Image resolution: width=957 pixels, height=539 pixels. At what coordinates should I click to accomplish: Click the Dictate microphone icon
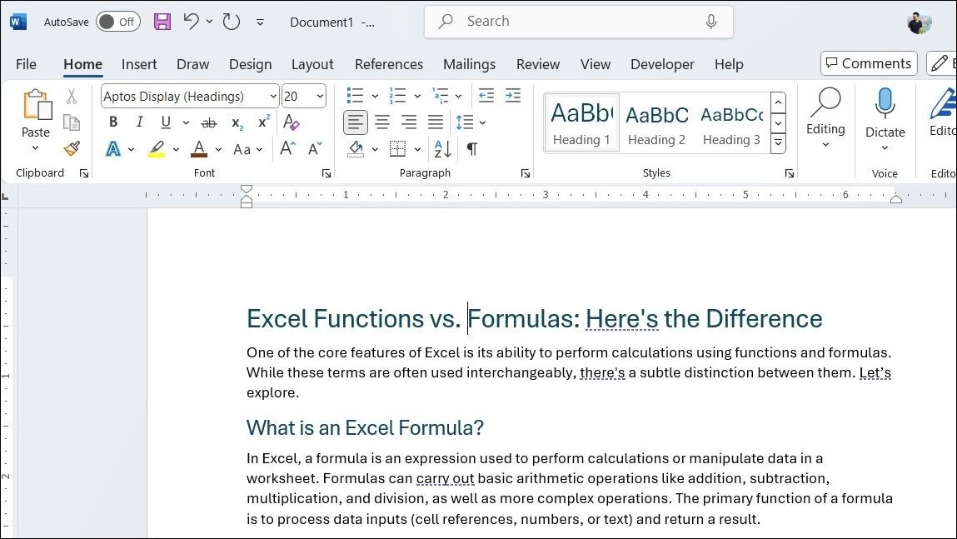pos(885,102)
